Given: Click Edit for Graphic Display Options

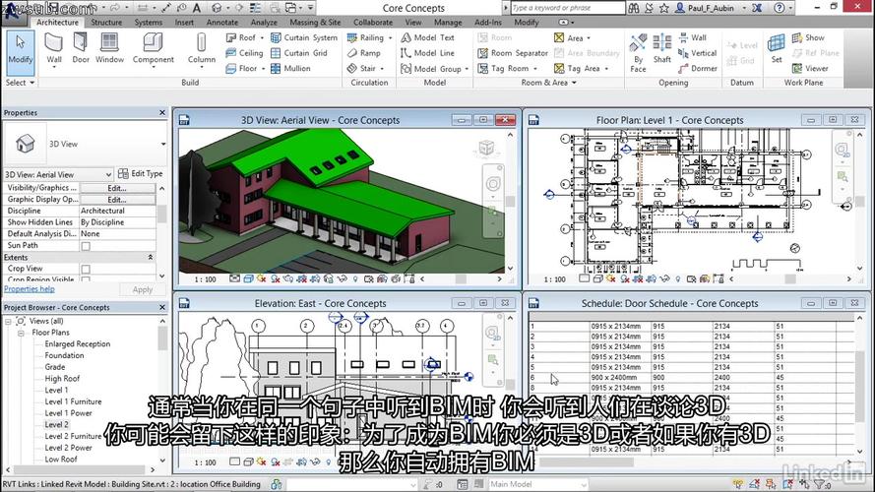Looking at the screenshot, I should (x=117, y=199).
